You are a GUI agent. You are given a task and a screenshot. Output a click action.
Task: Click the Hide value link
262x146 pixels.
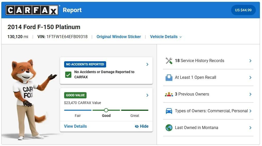[142, 126]
